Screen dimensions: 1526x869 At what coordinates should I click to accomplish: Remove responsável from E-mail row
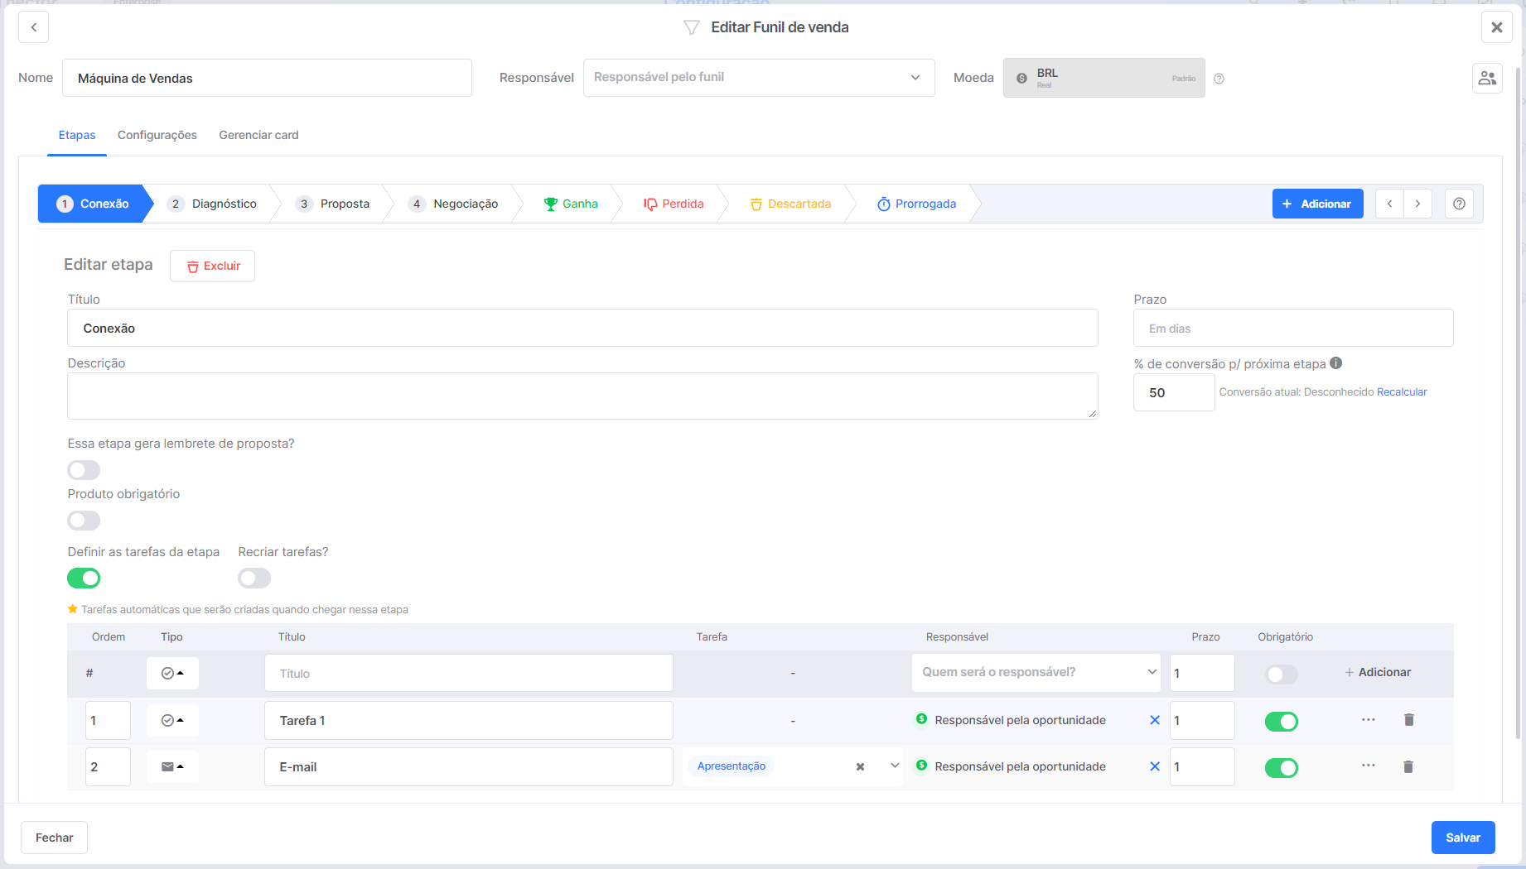click(1154, 766)
